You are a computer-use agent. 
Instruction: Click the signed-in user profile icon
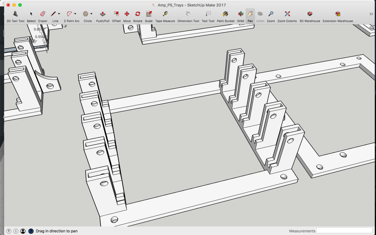pos(23,231)
